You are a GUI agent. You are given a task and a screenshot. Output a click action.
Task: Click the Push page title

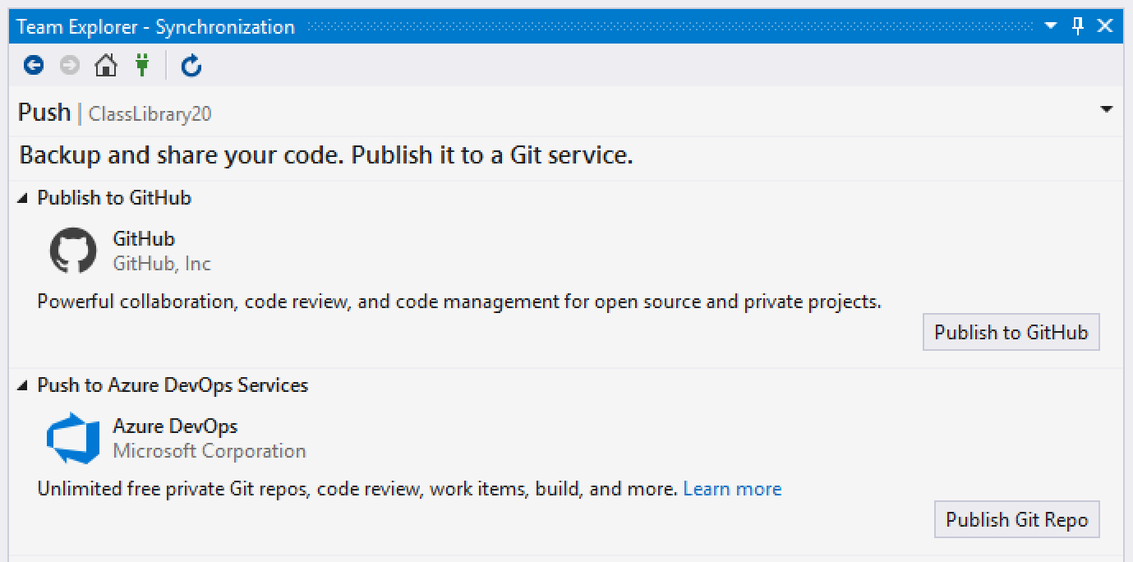coord(44,112)
